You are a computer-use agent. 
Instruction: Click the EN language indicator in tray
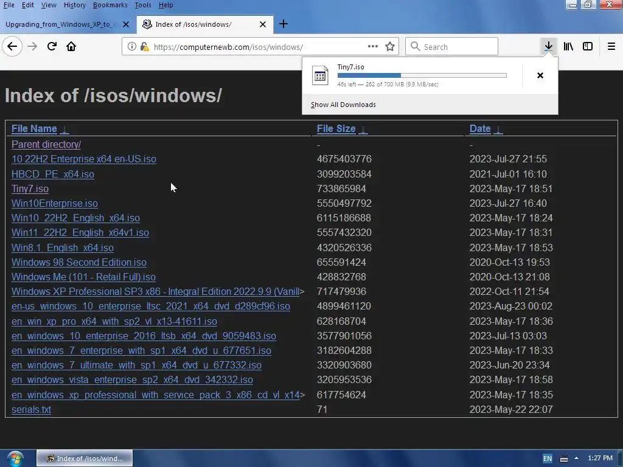pos(548,458)
